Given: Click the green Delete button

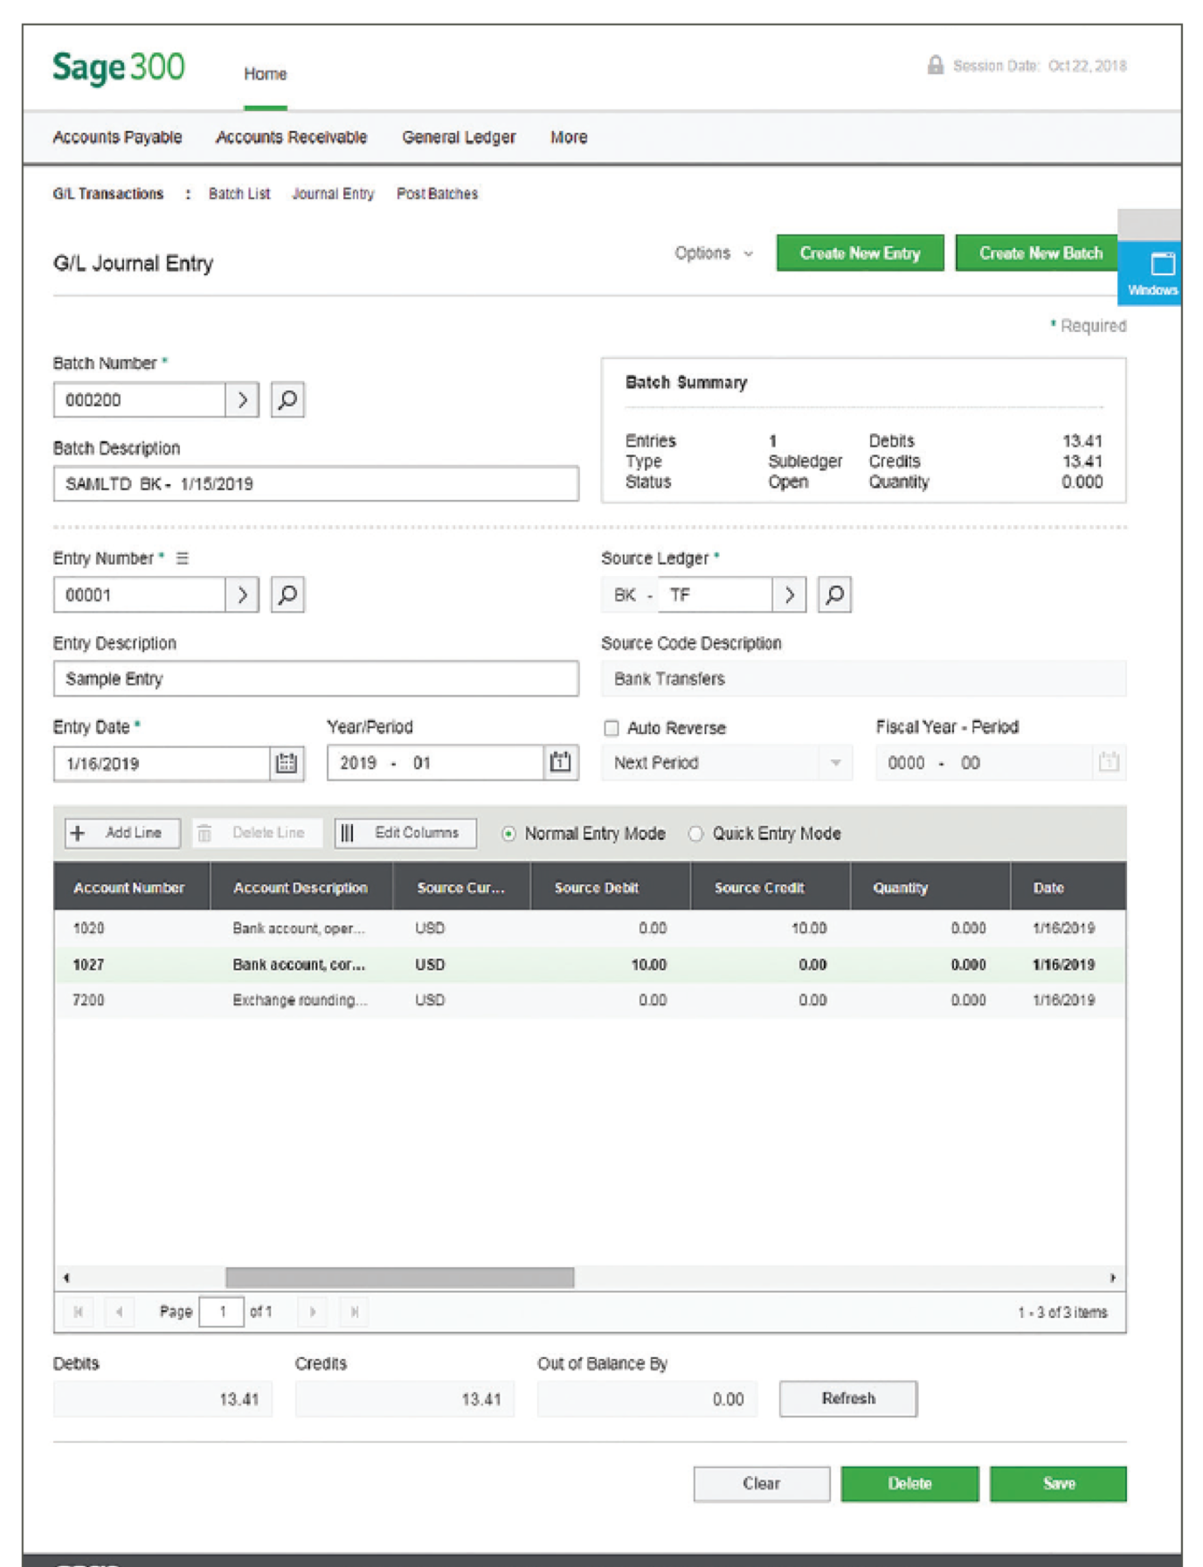Looking at the screenshot, I should click(x=909, y=1483).
